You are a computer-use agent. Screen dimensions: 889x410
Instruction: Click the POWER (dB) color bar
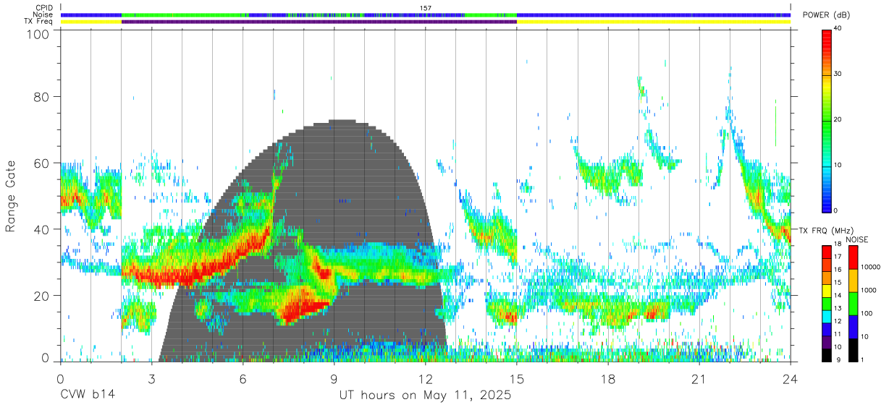pyautogui.click(x=826, y=120)
